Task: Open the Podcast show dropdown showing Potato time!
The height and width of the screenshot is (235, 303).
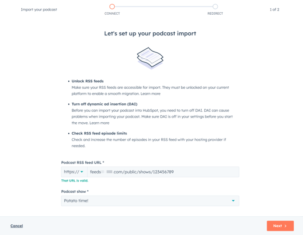Action: [150, 201]
